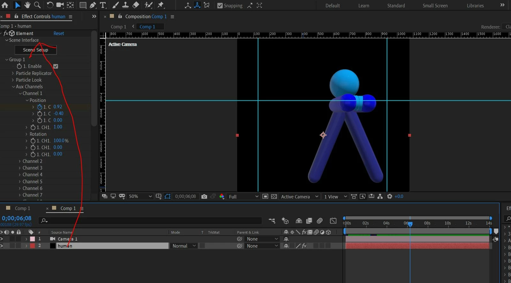Select the Puppet Pin tool
Viewport: 511px width, 283px height.
tap(161, 5)
